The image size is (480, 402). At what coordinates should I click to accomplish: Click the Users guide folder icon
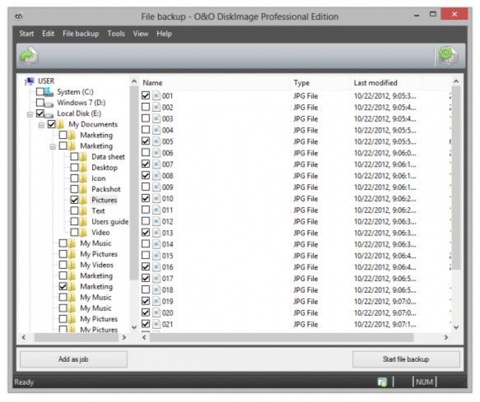(83, 222)
